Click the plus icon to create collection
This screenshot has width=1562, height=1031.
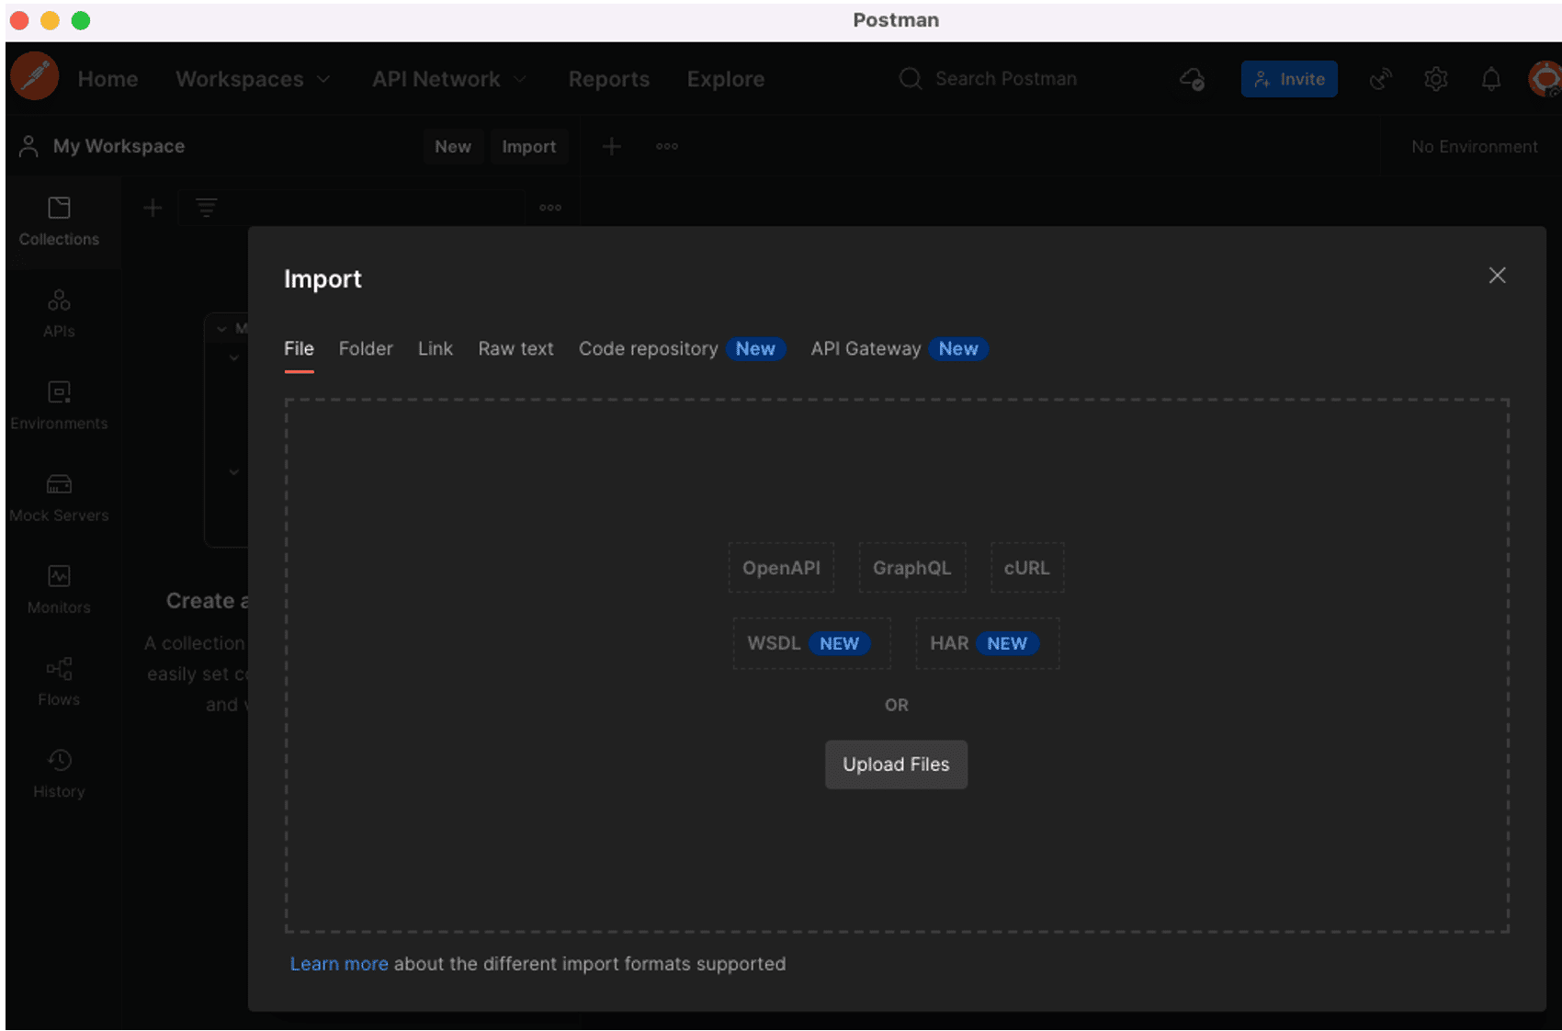(x=153, y=209)
